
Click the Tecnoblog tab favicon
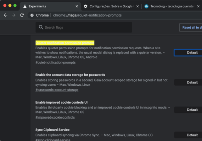point(146,6)
